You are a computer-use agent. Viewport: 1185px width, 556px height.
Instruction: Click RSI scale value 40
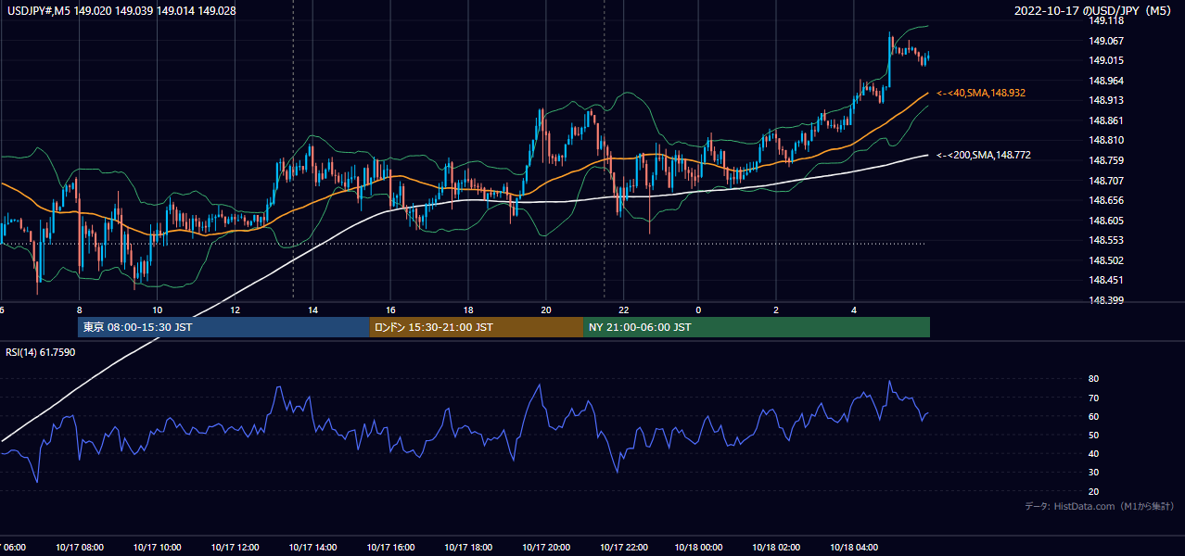[1094, 453]
